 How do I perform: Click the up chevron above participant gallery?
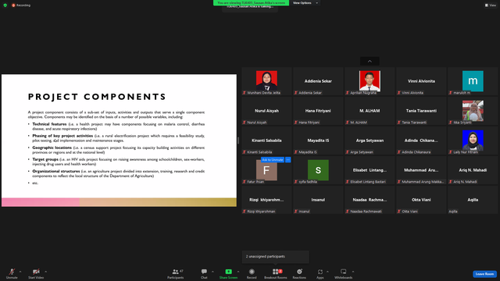tap(370, 61)
